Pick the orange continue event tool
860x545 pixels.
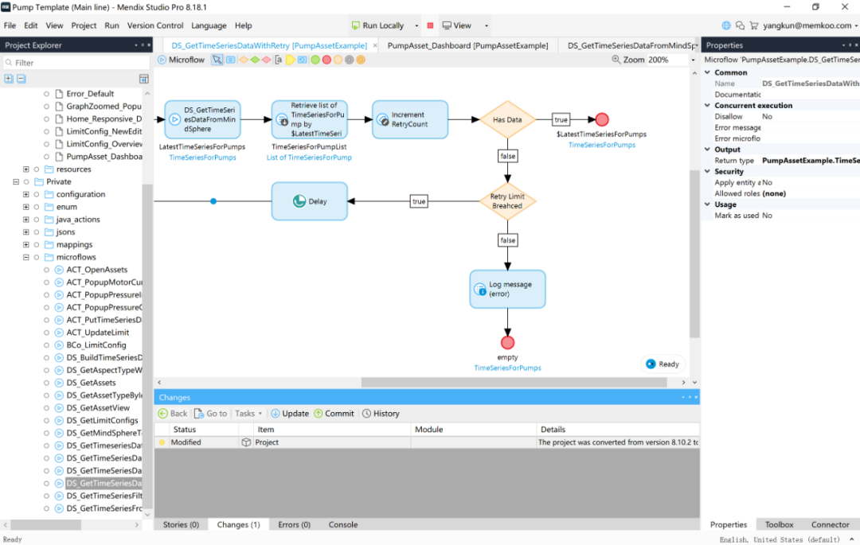click(x=361, y=60)
